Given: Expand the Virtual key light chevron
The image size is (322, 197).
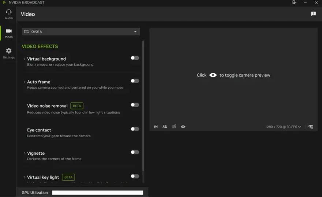Looking at the screenshot, I should click(x=25, y=177).
